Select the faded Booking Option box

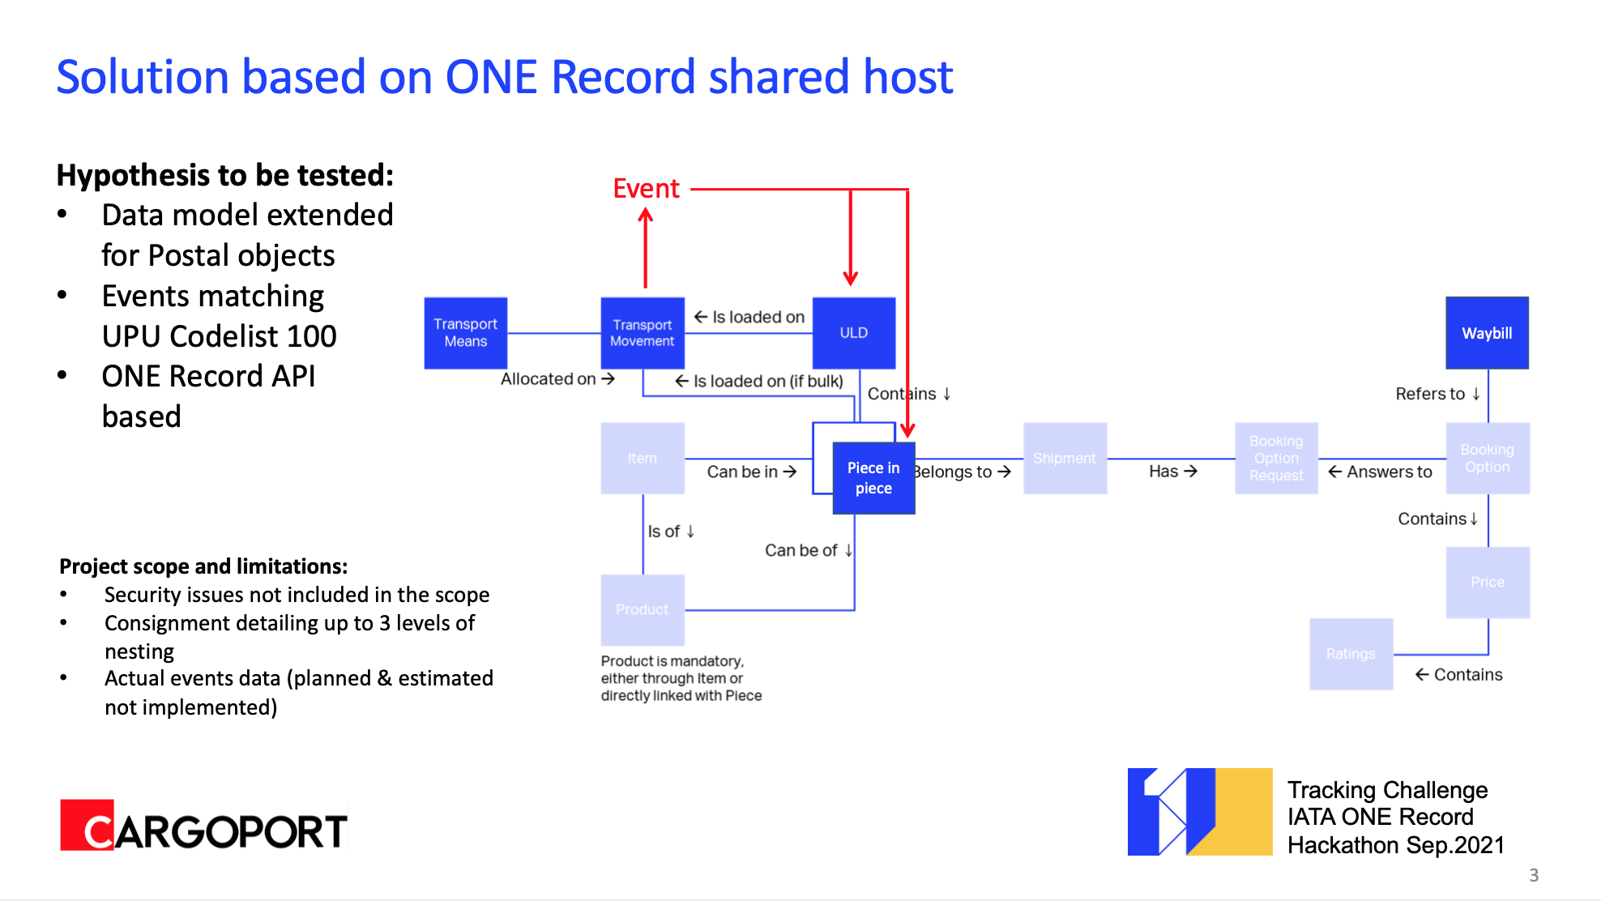click(1488, 459)
